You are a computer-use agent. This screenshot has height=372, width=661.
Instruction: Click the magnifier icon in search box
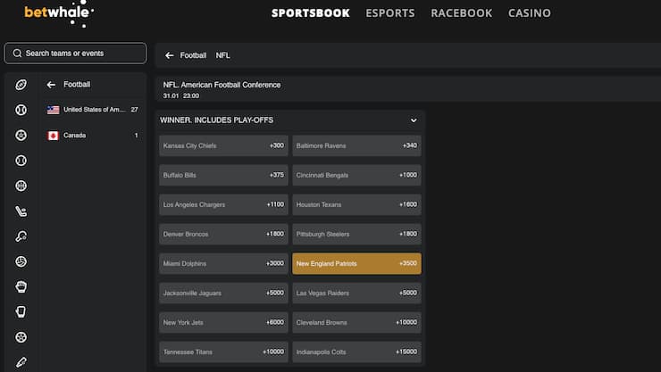point(17,53)
